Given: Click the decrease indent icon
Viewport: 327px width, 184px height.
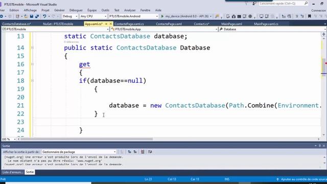Looking at the screenshot, I should (x=297, y=16).
